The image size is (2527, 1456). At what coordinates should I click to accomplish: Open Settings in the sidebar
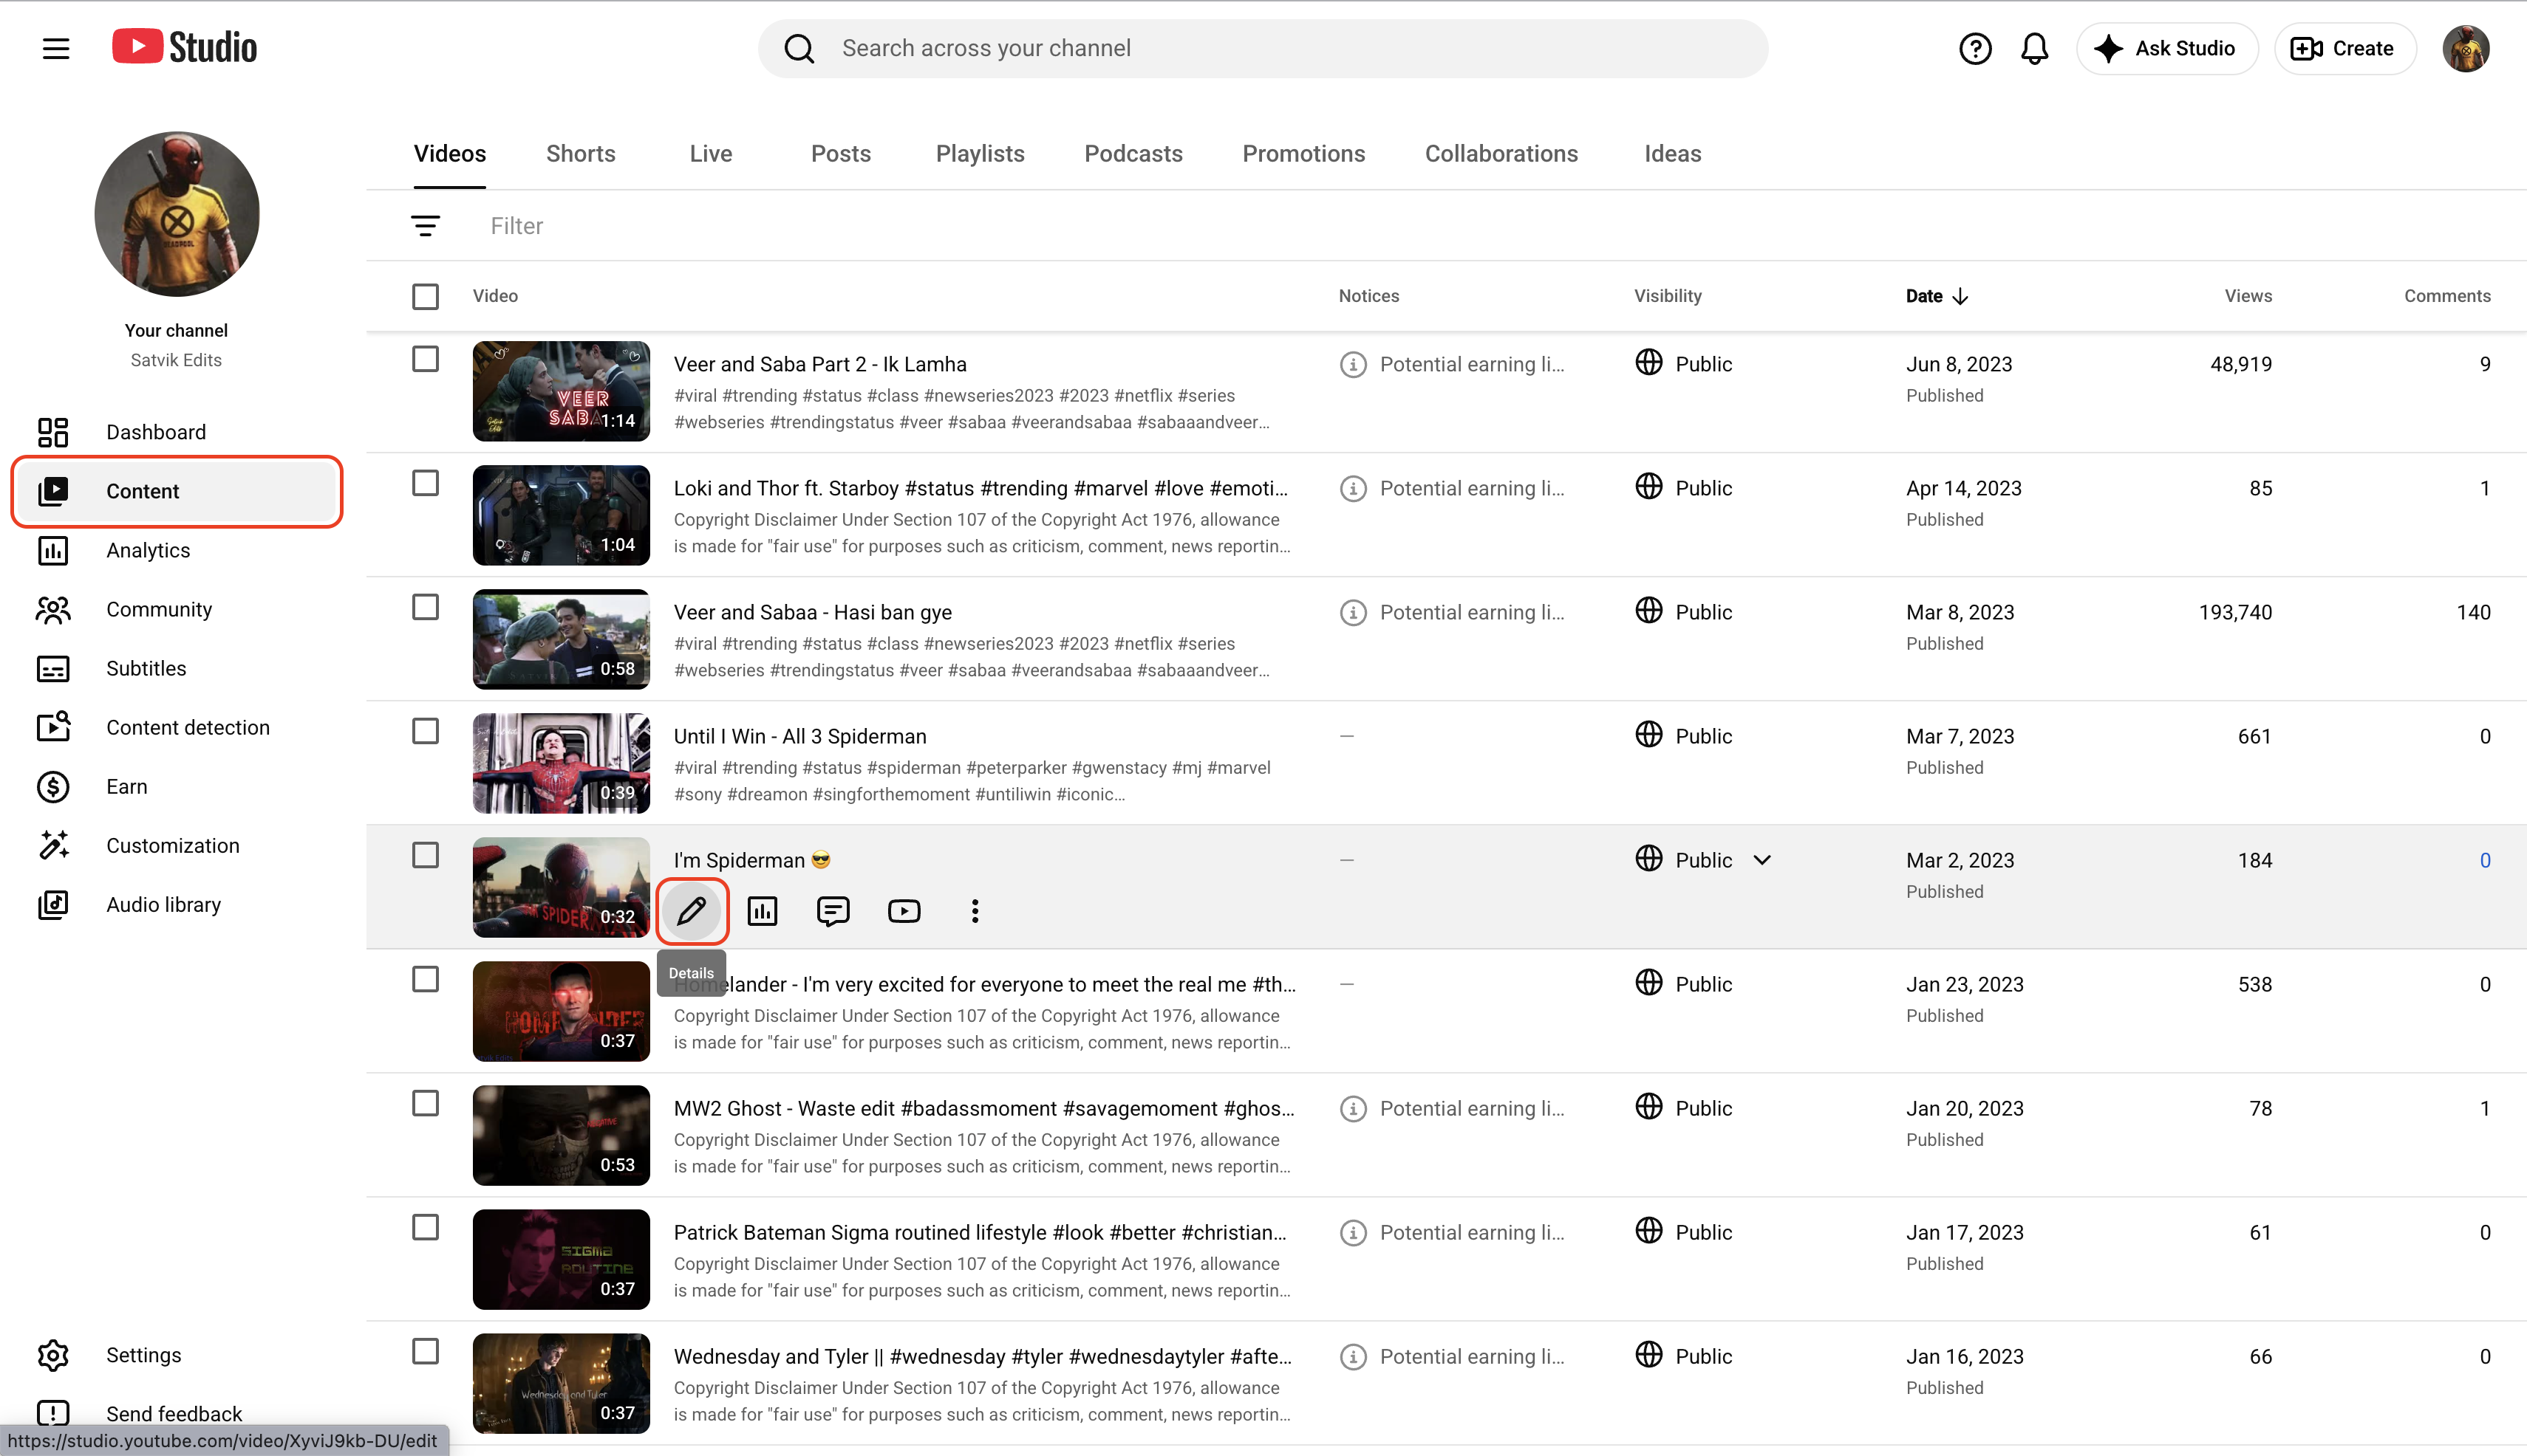(176, 1355)
